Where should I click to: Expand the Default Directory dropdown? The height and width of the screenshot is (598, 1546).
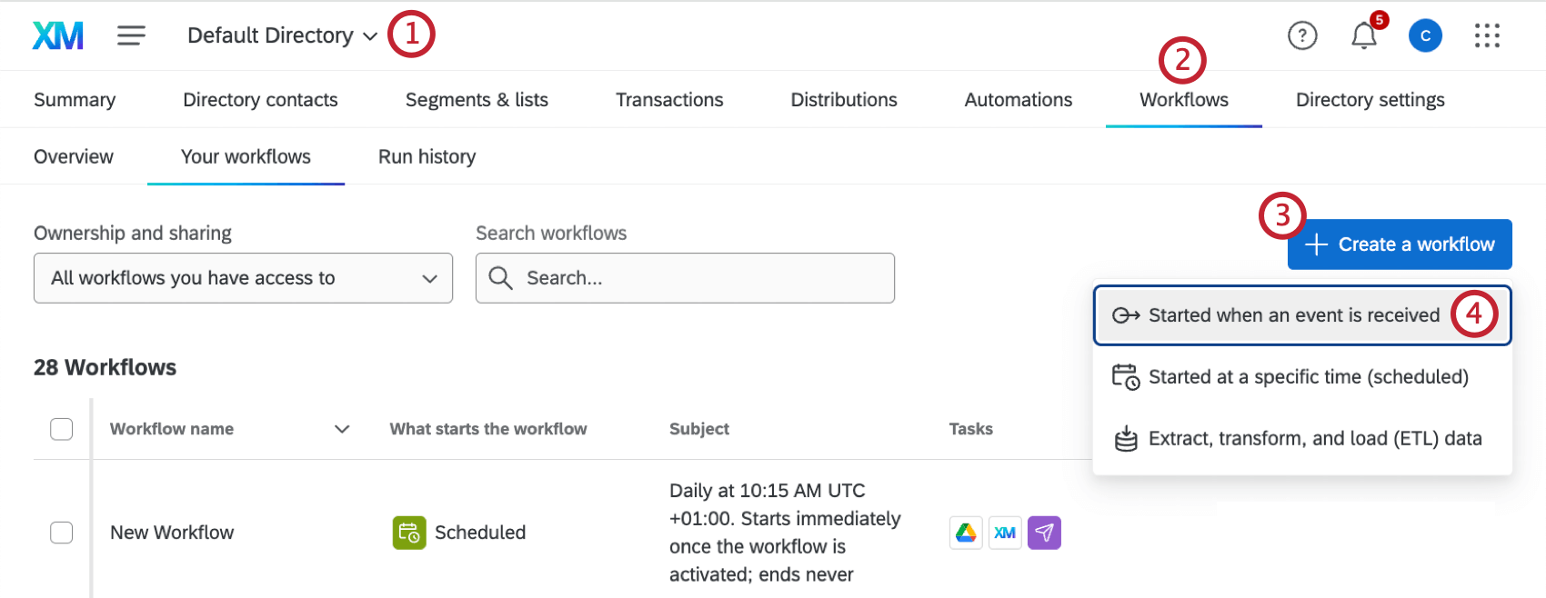click(282, 35)
